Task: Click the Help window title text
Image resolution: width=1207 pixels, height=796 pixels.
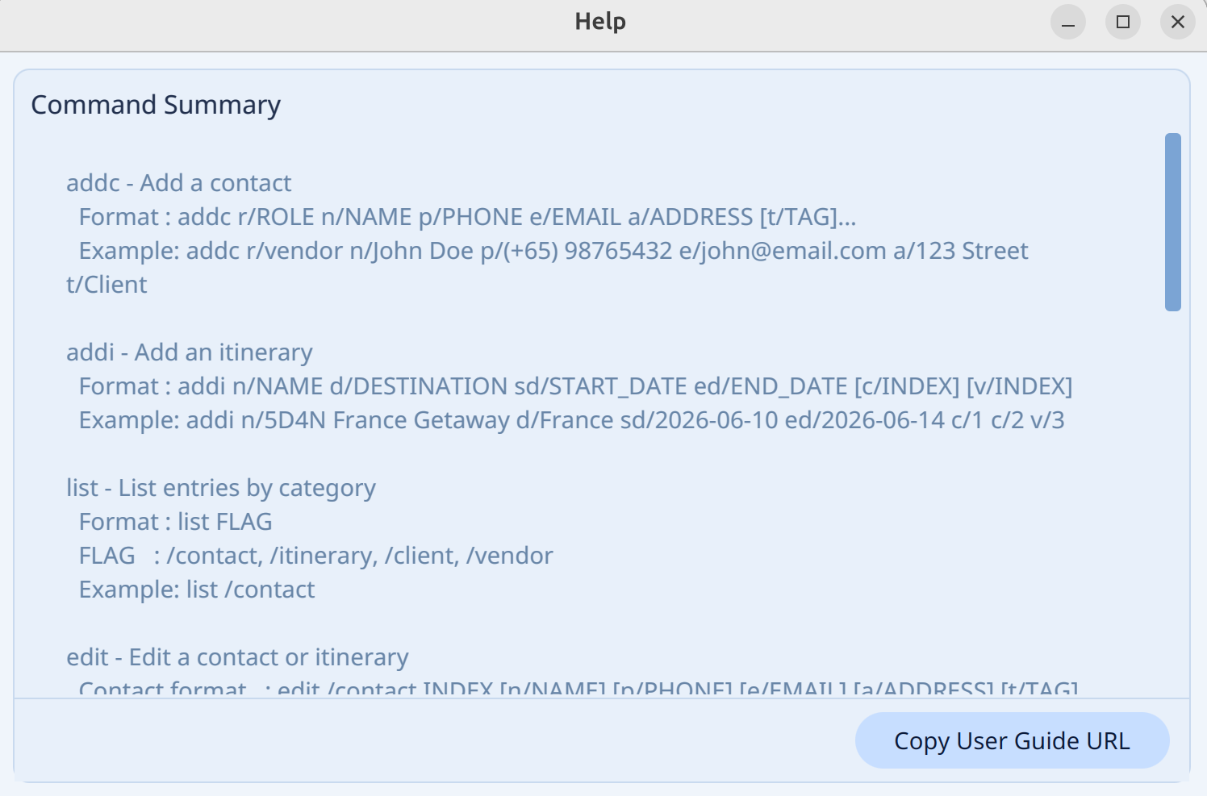Action: pos(599,22)
